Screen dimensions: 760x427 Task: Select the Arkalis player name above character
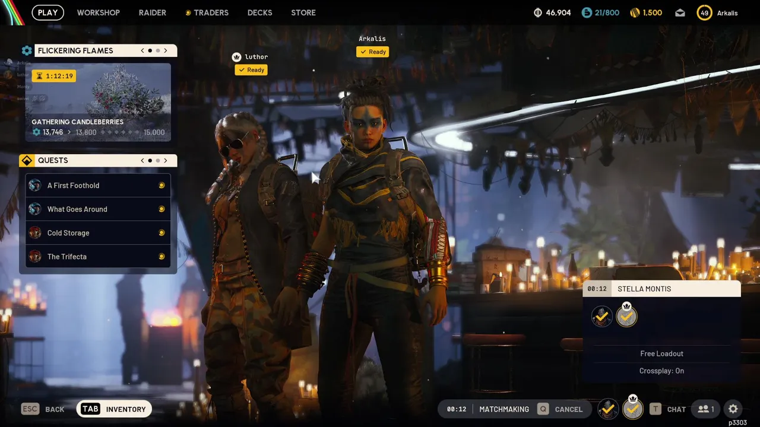click(x=372, y=39)
